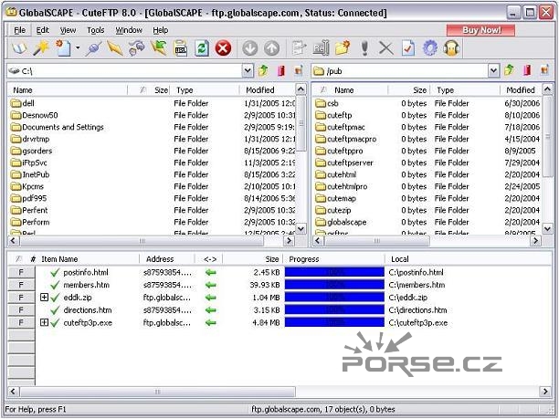Click the eddk.zip progress bar
This screenshot has width=559, height=419.
pos(334,298)
